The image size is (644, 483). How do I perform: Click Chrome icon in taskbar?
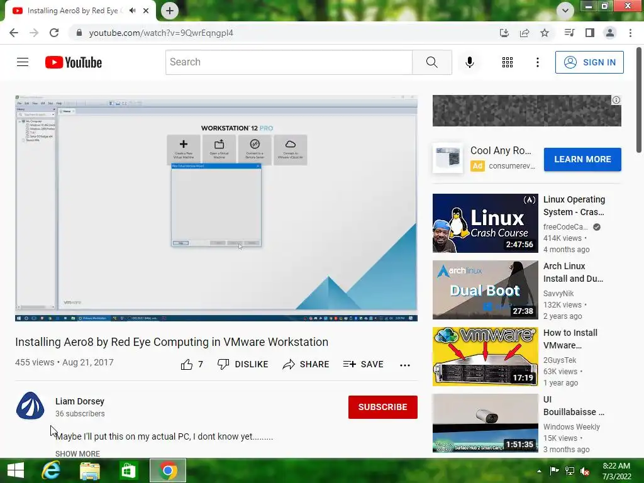167,470
